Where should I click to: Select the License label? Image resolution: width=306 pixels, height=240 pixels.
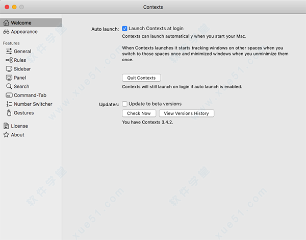point(19,126)
